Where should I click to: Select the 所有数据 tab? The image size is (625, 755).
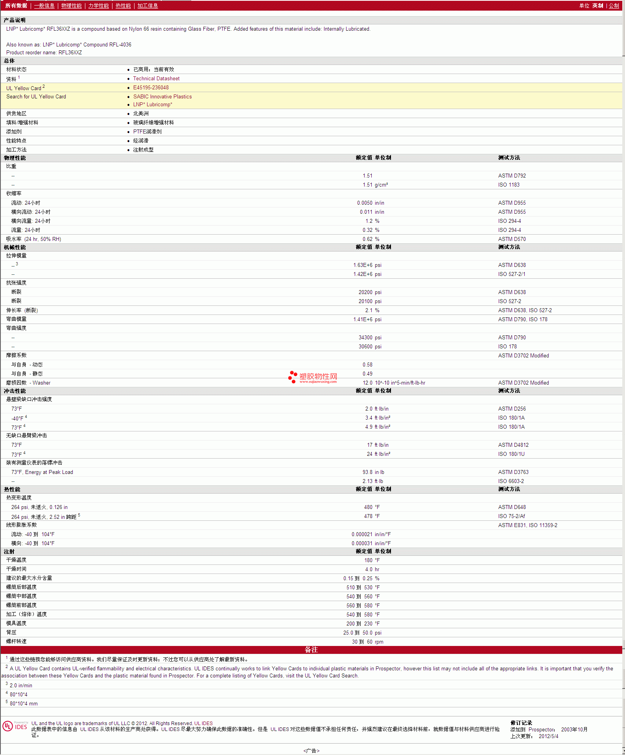[x=16, y=6]
